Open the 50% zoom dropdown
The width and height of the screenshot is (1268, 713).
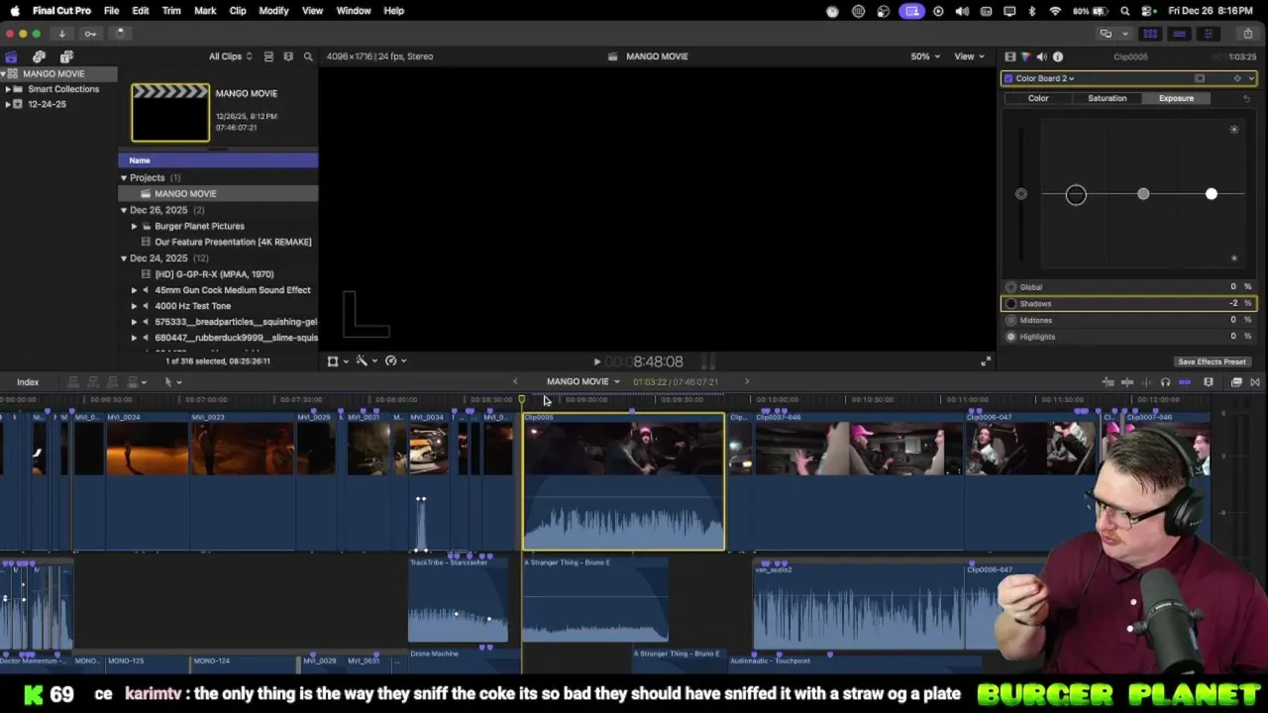tap(925, 56)
